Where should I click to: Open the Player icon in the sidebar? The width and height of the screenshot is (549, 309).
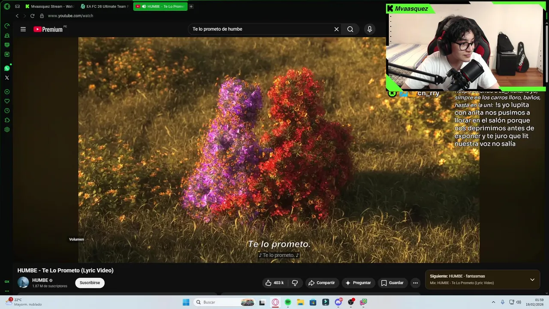click(7, 92)
